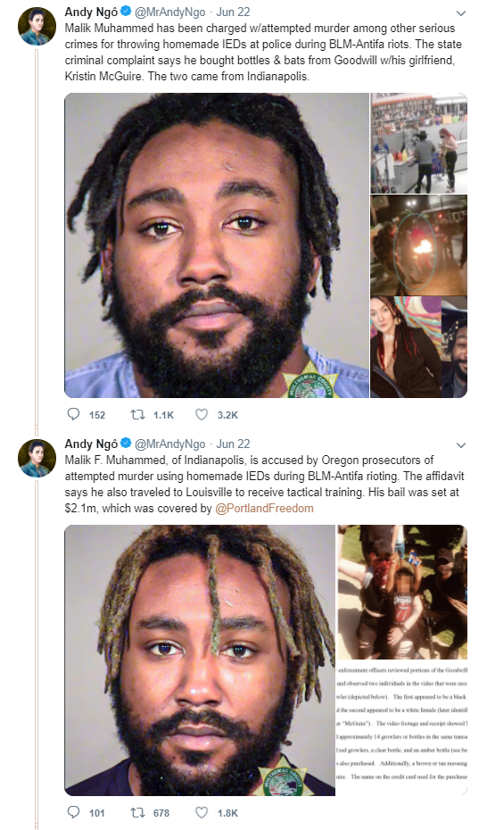This screenshot has width=487, height=830.
Task: Open the store checkout counter photo
Action: click(419, 143)
